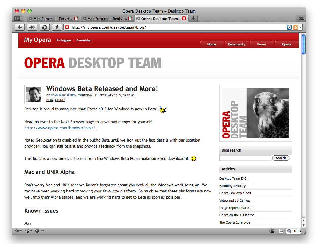The width and height of the screenshot is (318, 244).
Task: Expand the Opera Turbo dropdown arrow
Action: pyautogui.click(x=42, y=231)
